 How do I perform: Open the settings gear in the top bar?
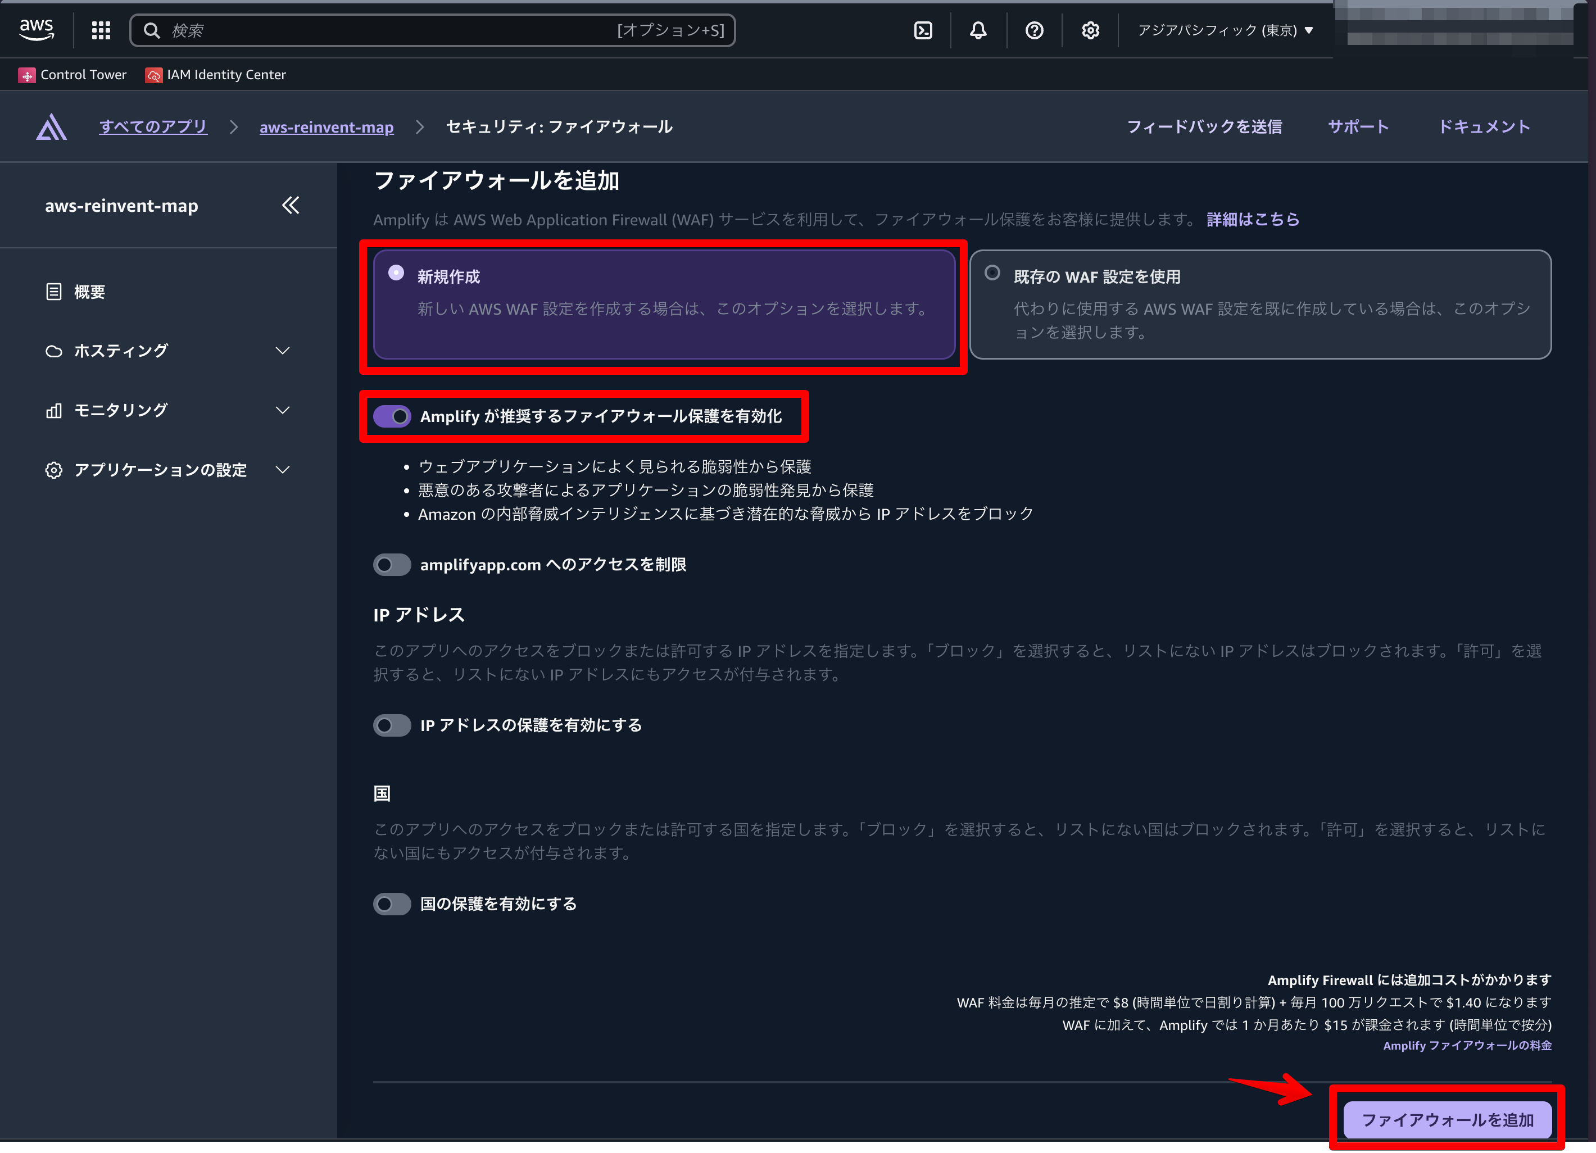pyautogui.click(x=1090, y=30)
